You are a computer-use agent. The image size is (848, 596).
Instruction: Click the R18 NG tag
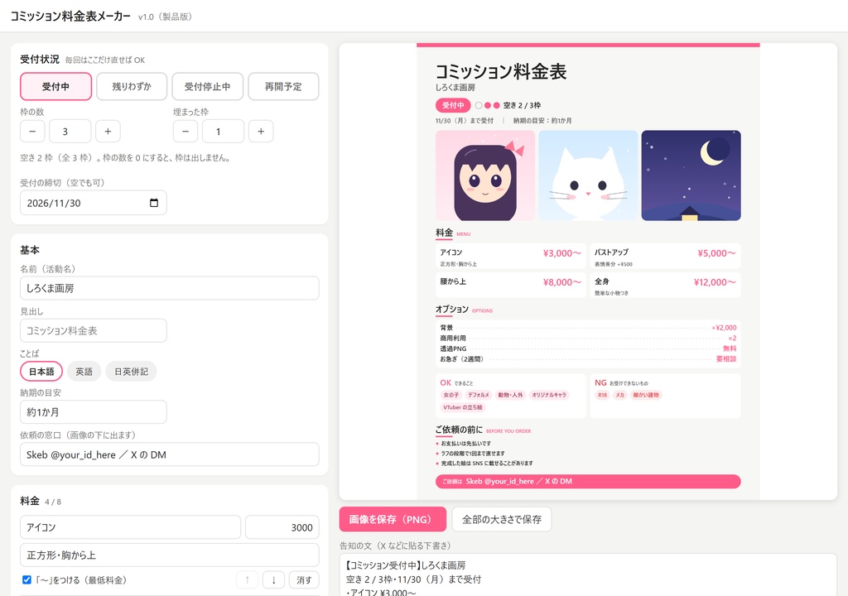pos(603,395)
